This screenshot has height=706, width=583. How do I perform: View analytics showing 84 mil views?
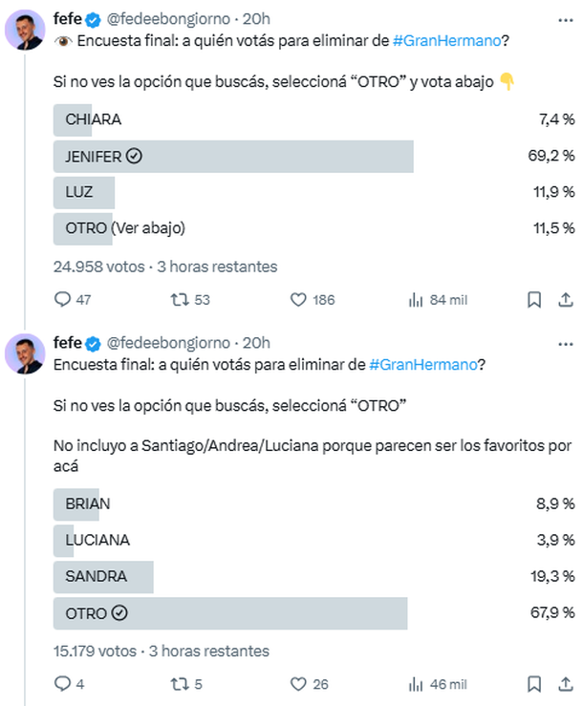(x=416, y=300)
